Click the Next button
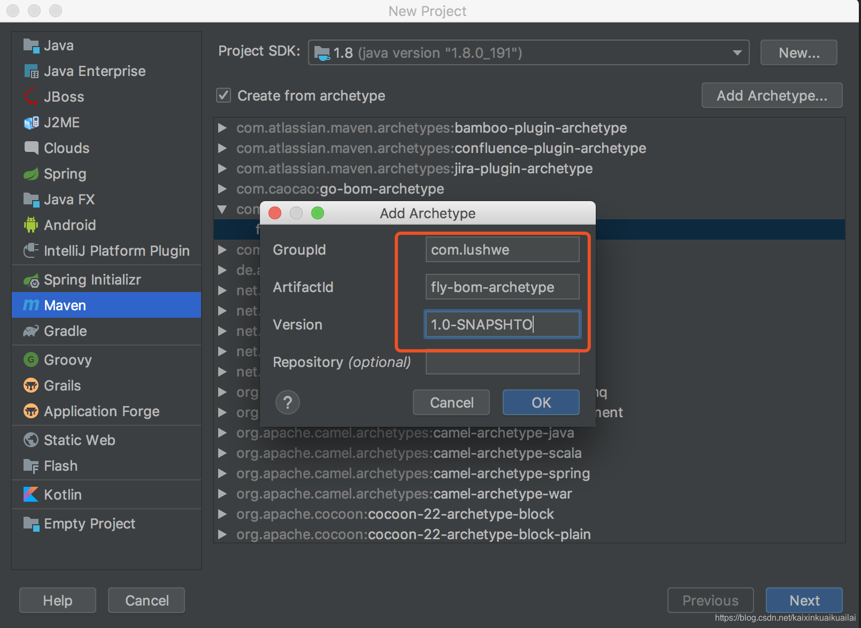Screen dimensions: 861x628 tap(804, 600)
